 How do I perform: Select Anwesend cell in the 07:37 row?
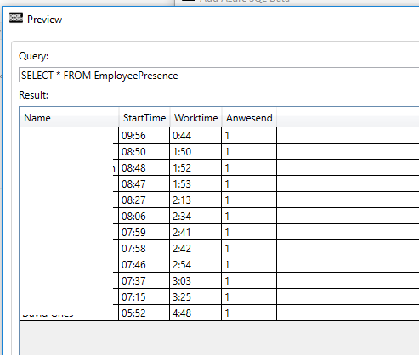pyautogui.click(x=249, y=280)
